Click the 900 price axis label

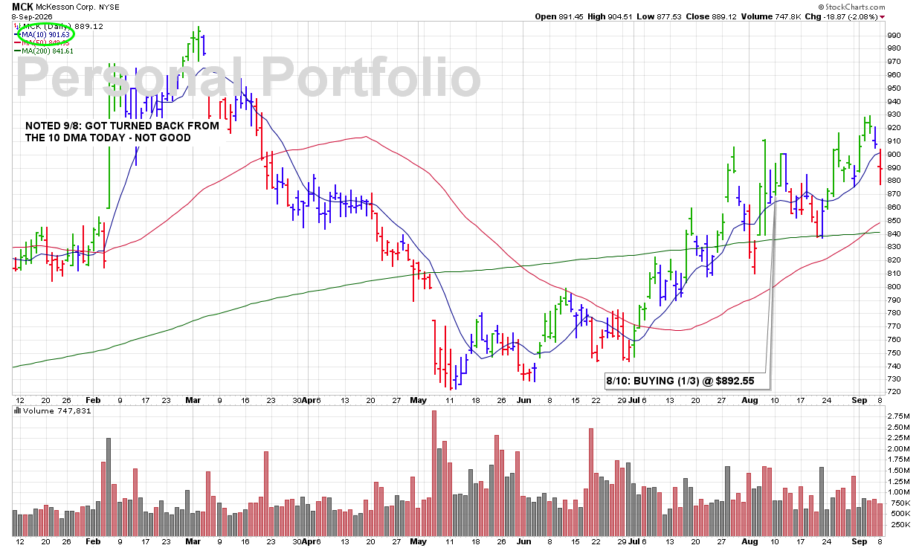point(894,154)
